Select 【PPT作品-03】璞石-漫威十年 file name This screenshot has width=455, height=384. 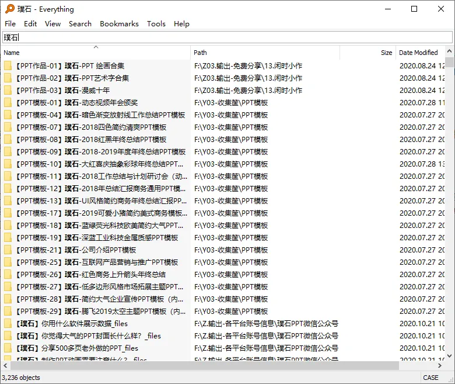[62, 91]
